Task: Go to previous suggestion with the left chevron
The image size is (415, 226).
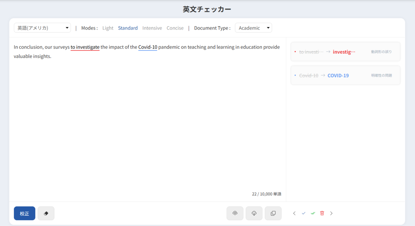Action: tap(294, 213)
